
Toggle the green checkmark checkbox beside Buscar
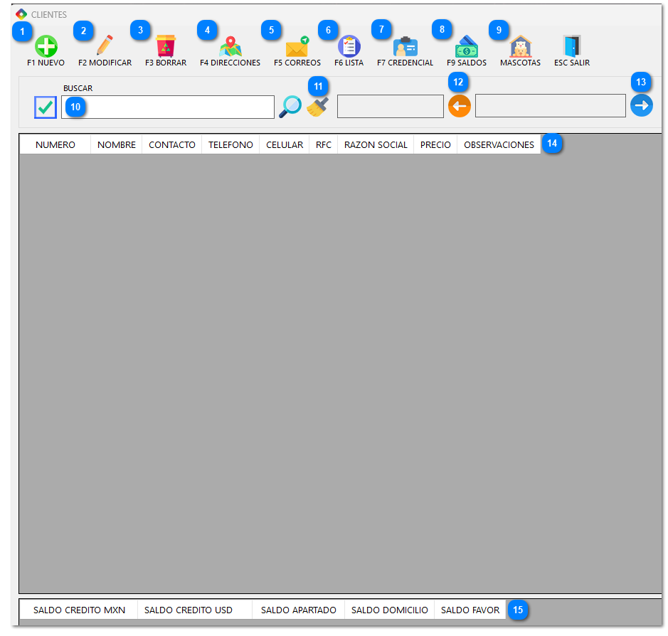[46, 107]
